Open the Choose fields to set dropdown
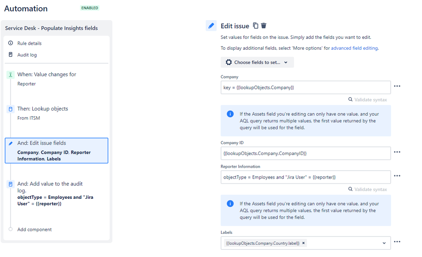 (x=257, y=62)
